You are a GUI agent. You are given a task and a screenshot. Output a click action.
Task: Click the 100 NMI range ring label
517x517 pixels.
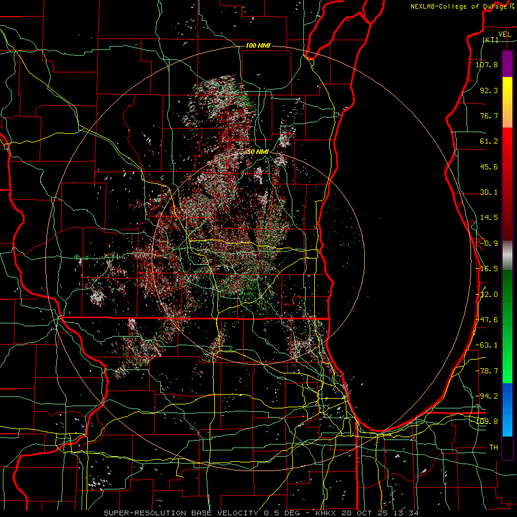(x=258, y=45)
